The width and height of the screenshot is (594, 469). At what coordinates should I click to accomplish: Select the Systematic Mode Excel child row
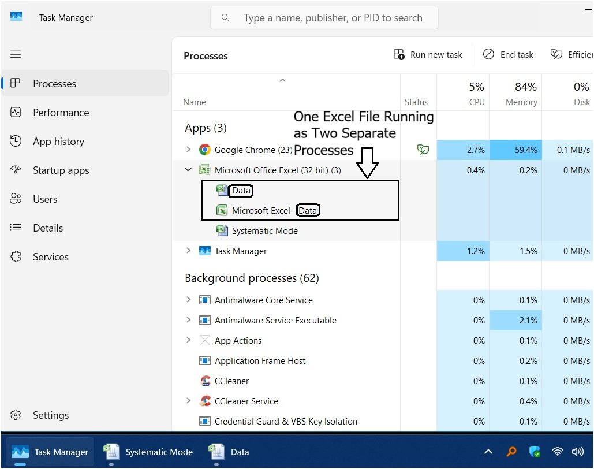(x=383, y=230)
